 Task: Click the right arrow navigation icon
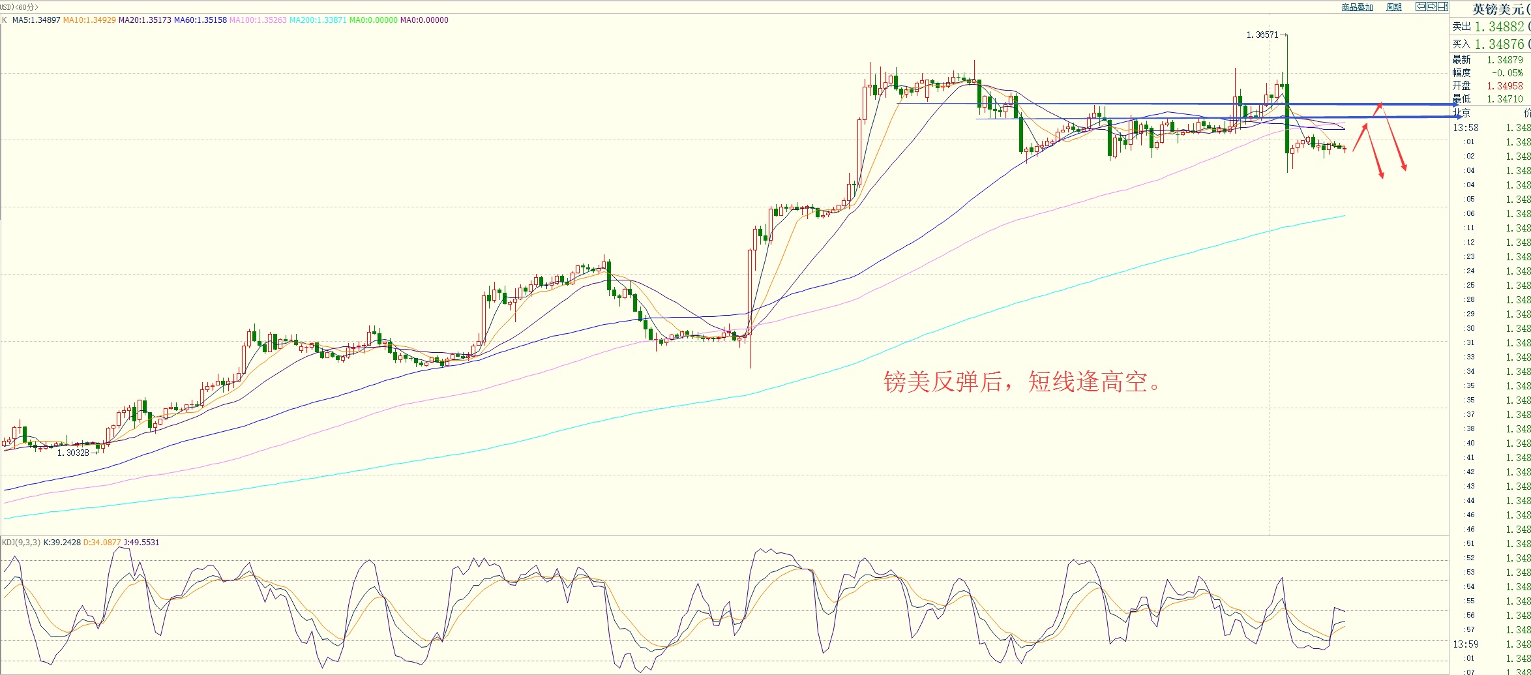(1431, 7)
